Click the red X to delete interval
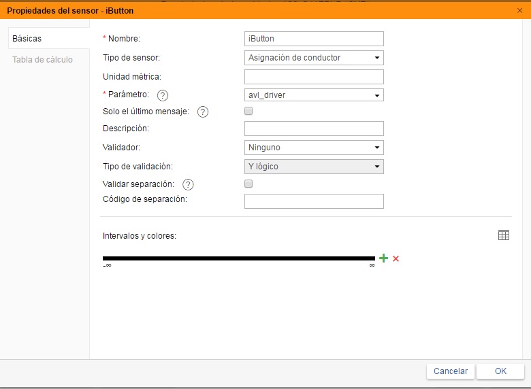The width and height of the screenshot is (531, 389). (396, 258)
